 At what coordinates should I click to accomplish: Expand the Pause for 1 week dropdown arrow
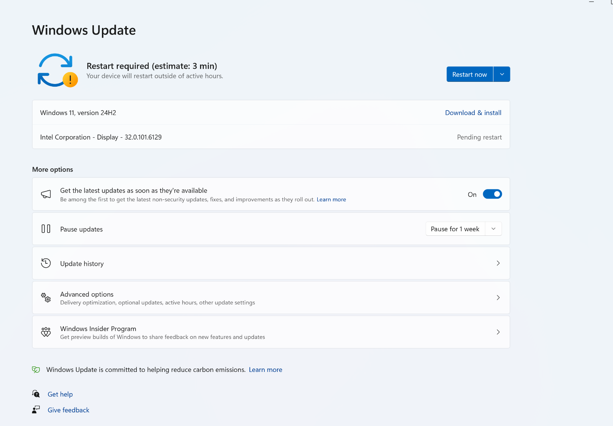tap(493, 229)
